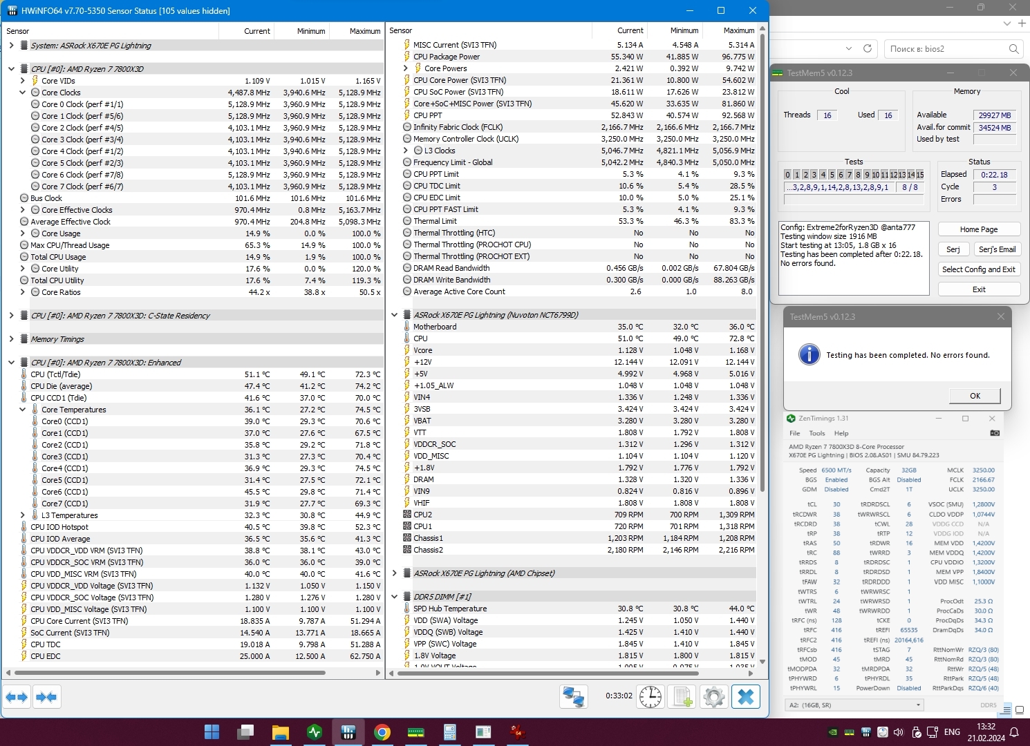
Task: Click the Maximum column header in the left pane
Action: coord(356,31)
